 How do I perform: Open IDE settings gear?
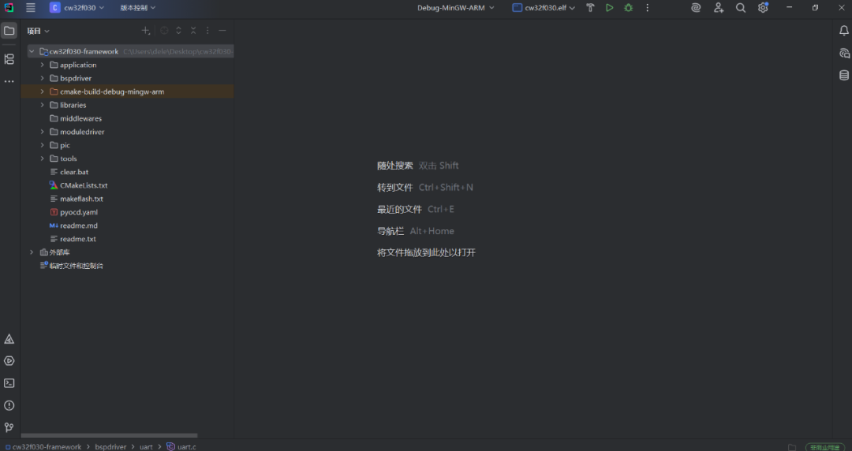click(763, 8)
